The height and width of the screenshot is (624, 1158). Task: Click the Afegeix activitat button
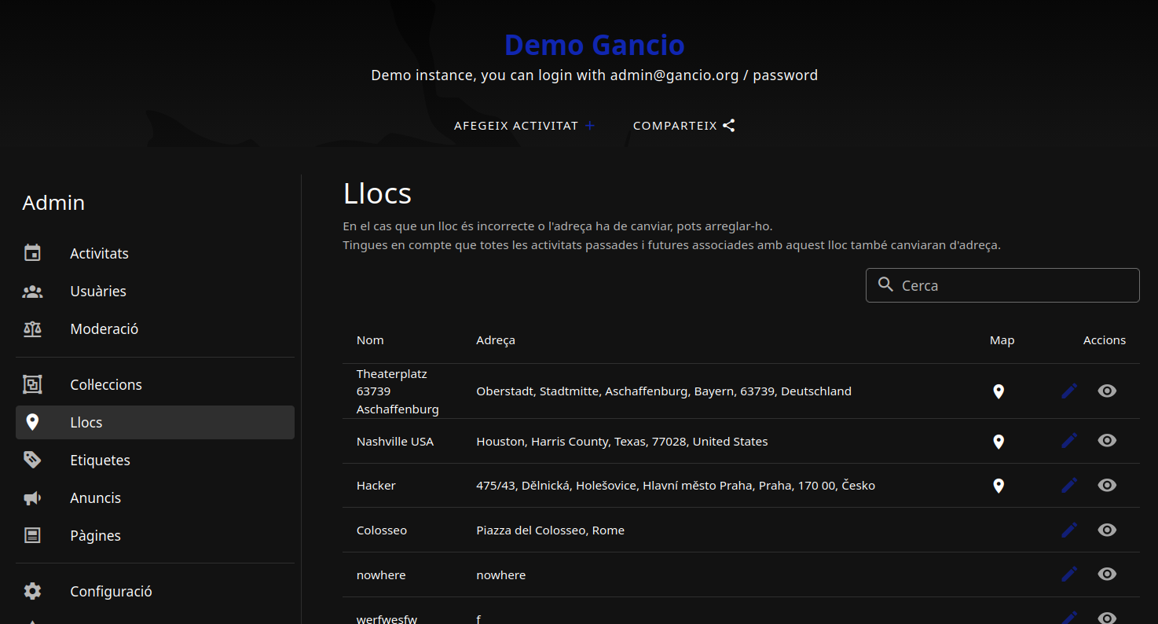pyautogui.click(x=524, y=126)
